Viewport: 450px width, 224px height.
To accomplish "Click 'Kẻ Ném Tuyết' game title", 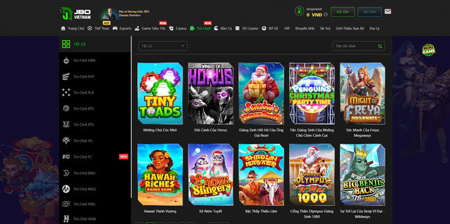I will click(x=210, y=212).
